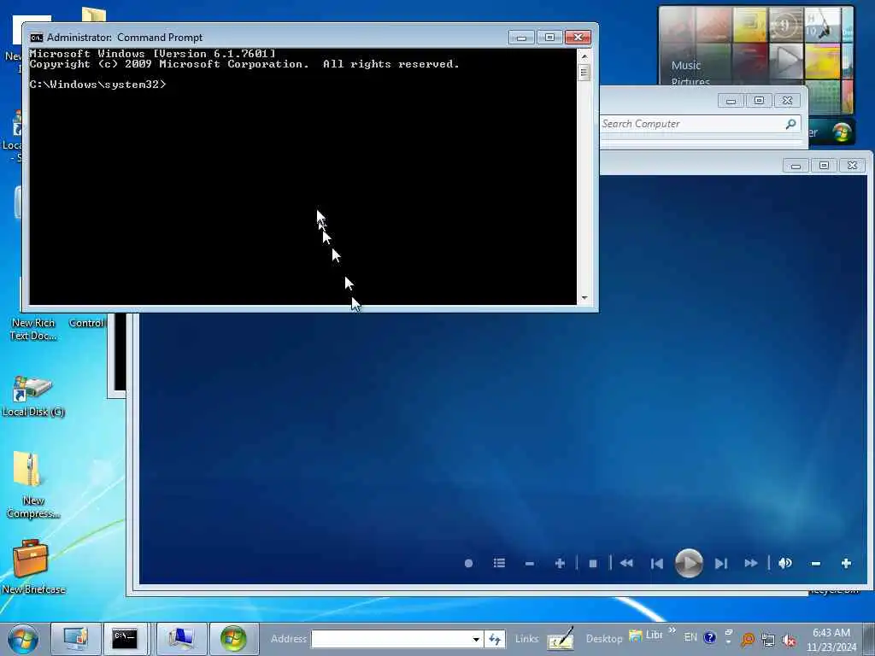Open Libraries folder on Desktop toolbar

(x=646, y=635)
